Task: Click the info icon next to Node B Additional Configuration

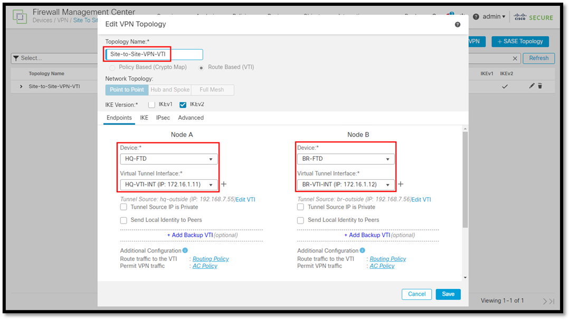Action: tap(363, 250)
